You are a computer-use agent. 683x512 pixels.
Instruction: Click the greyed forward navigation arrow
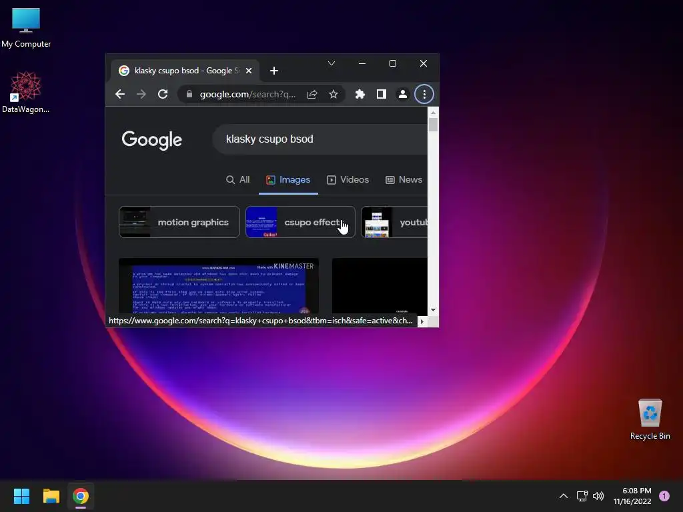tap(141, 94)
